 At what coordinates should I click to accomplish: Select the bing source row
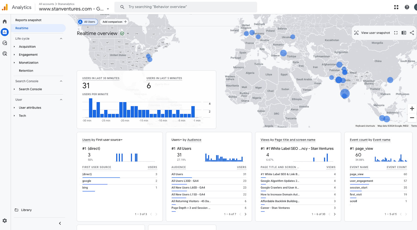click(120, 188)
